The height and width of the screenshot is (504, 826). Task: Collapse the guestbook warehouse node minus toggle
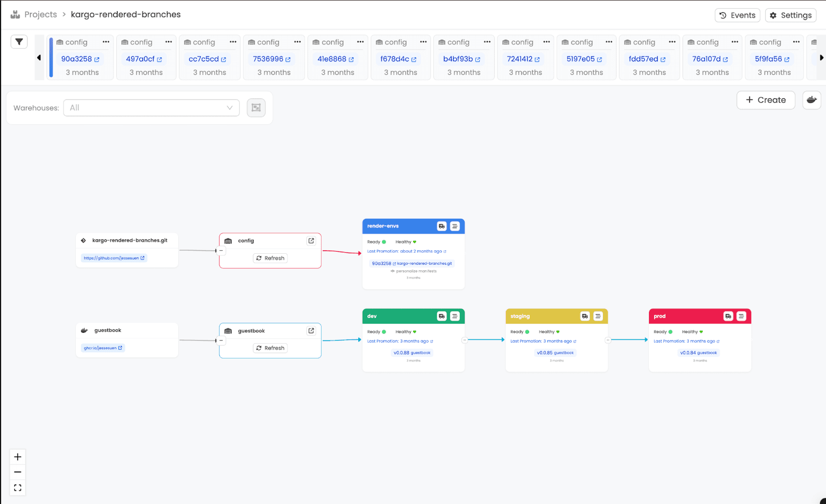tap(221, 340)
